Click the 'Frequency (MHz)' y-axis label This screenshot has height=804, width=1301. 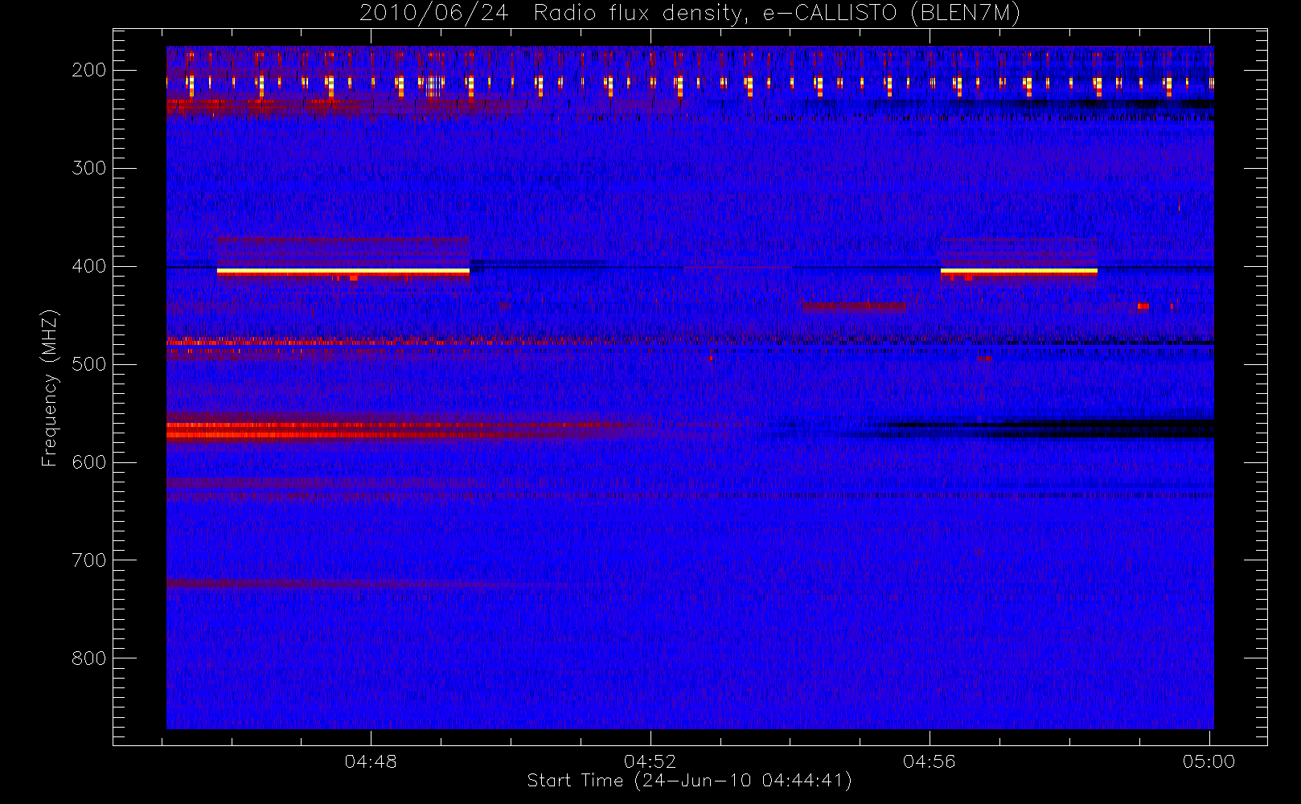(x=50, y=388)
